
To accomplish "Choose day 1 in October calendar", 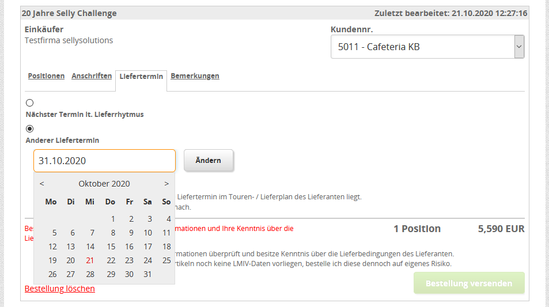I will click(x=113, y=219).
